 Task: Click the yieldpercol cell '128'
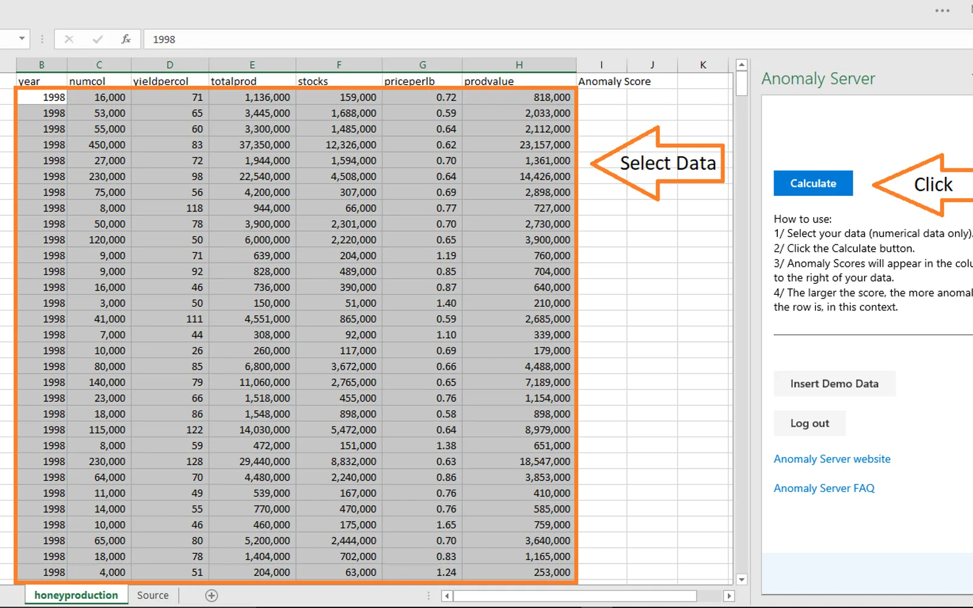[170, 461]
